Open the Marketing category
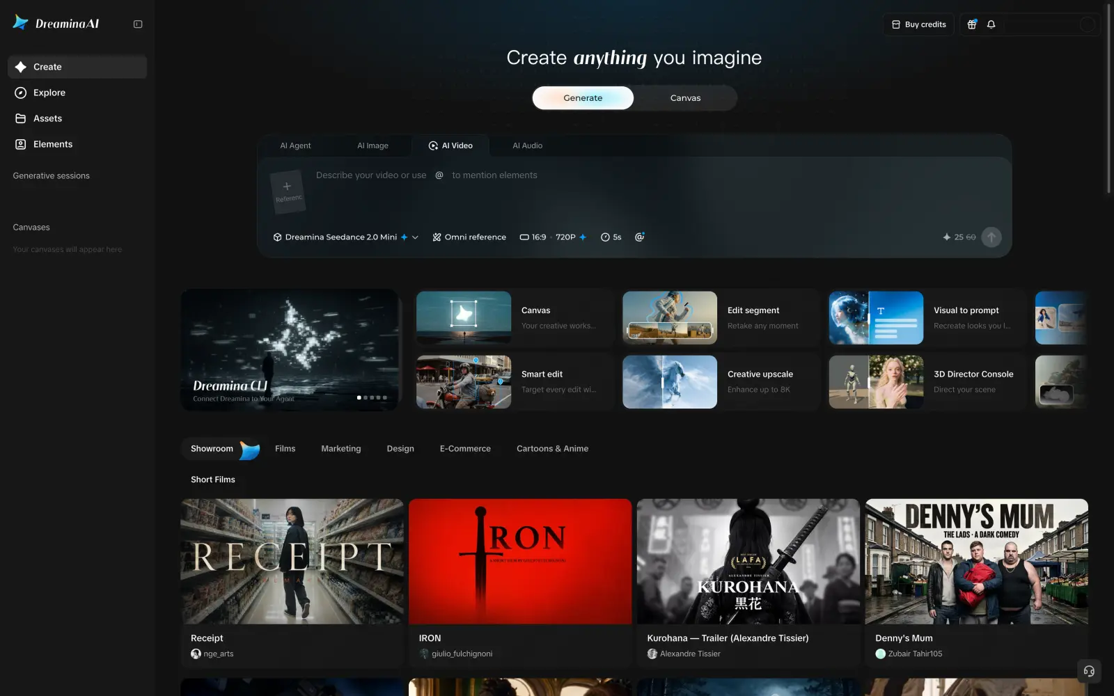 click(x=340, y=449)
